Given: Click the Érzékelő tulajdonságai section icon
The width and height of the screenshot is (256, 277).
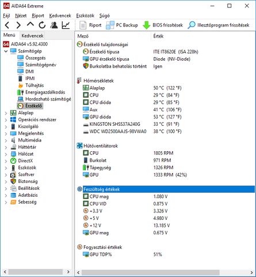Looking at the screenshot, I should 79,44.
